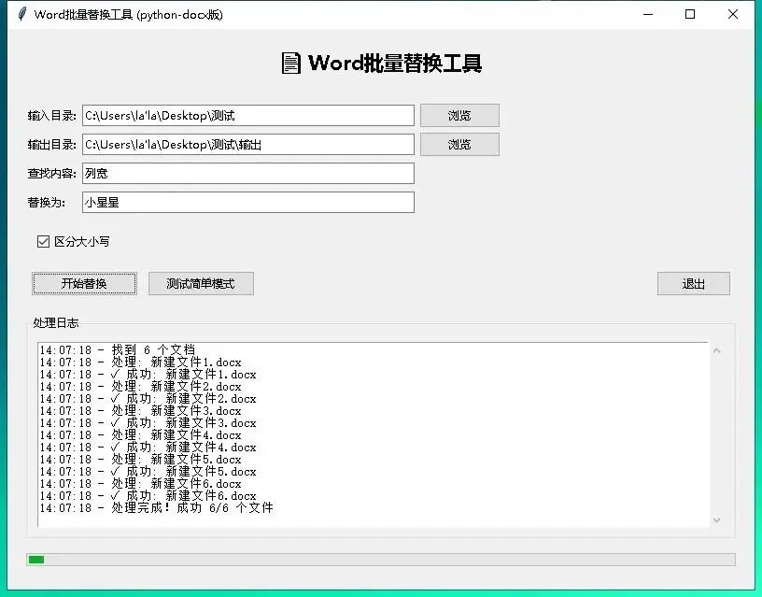Click the 输入目录: label
762x597 pixels.
pyautogui.click(x=52, y=116)
